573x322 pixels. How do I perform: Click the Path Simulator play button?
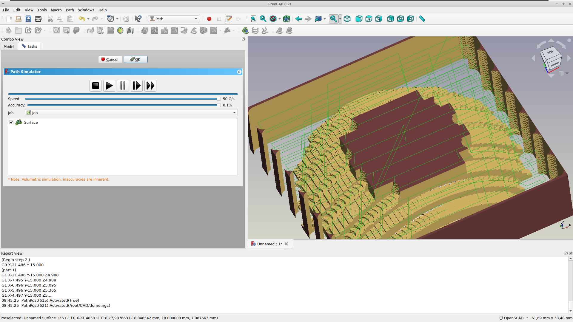(109, 85)
